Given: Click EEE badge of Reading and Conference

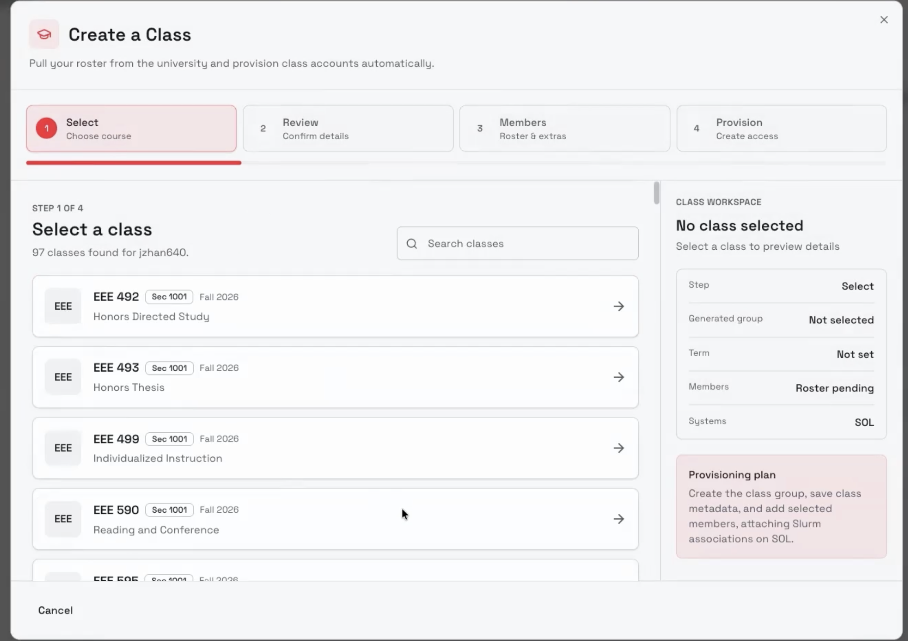Looking at the screenshot, I should [63, 519].
